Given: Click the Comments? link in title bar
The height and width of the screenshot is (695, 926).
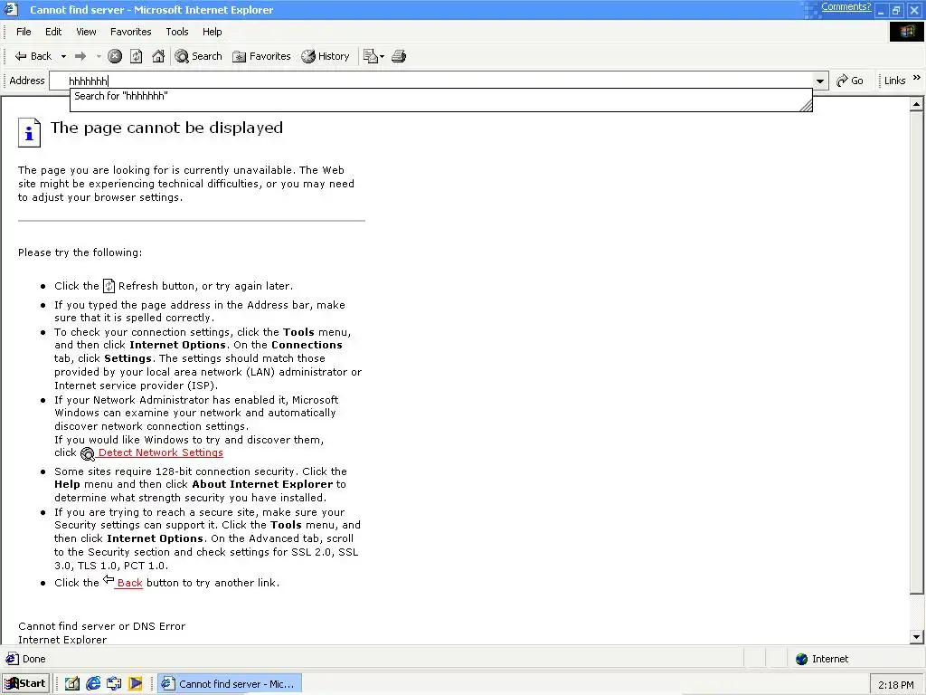Looking at the screenshot, I should tap(846, 6).
